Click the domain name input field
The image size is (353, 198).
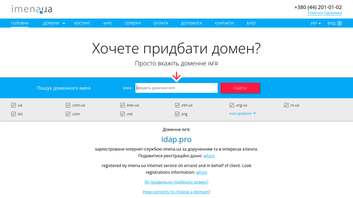pos(177,88)
